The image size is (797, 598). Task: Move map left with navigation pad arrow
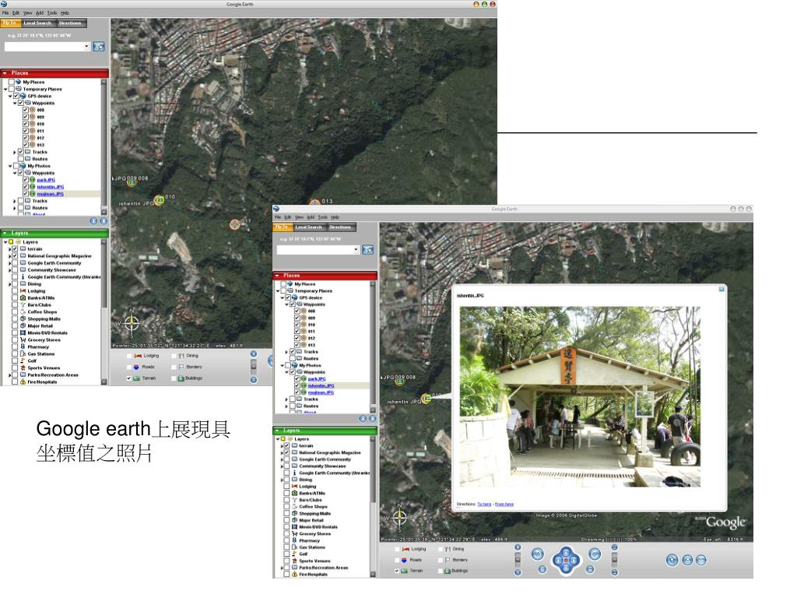pyautogui.click(x=557, y=561)
